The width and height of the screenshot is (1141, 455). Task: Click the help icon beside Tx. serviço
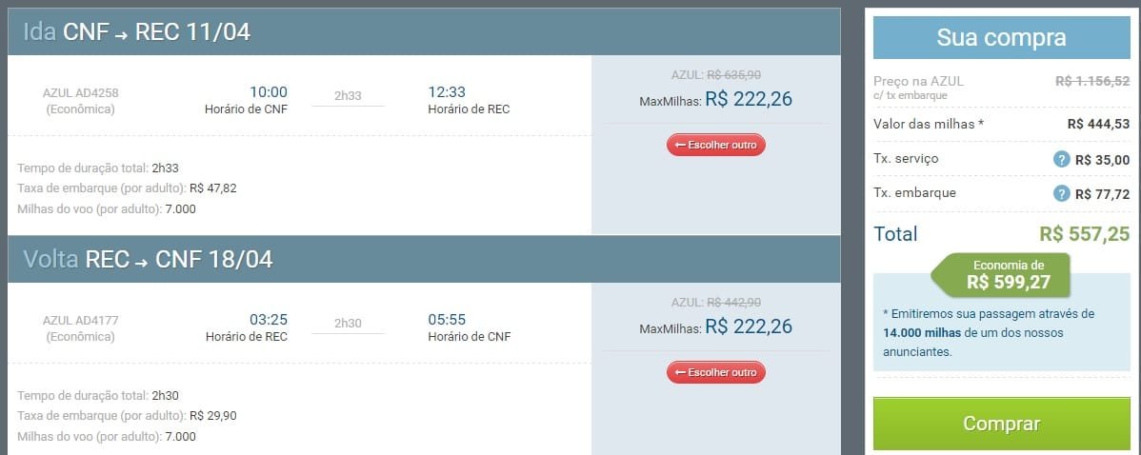[1062, 159]
